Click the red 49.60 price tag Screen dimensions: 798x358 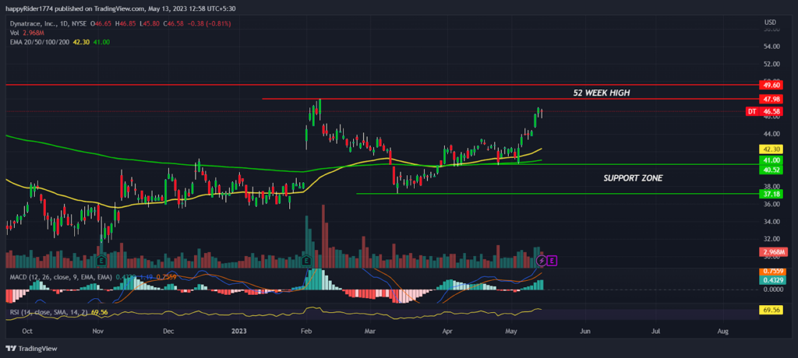pos(770,85)
